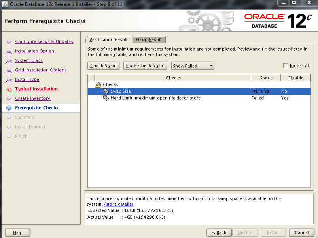The height and width of the screenshot is (238, 318).
Task: Click the gear icon beside Swap Size
Action: click(x=106, y=91)
